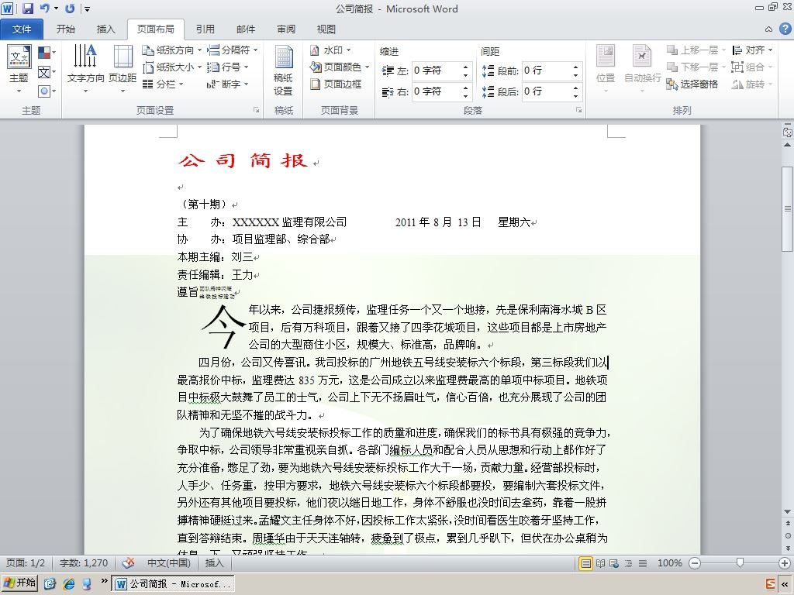
Task: Click the Sogou input method tray icon
Action: [770, 584]
